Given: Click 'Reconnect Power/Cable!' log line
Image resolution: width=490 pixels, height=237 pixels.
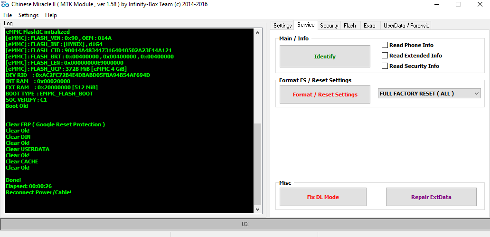Looking at the screenshot, I should [x=39, y=192].
